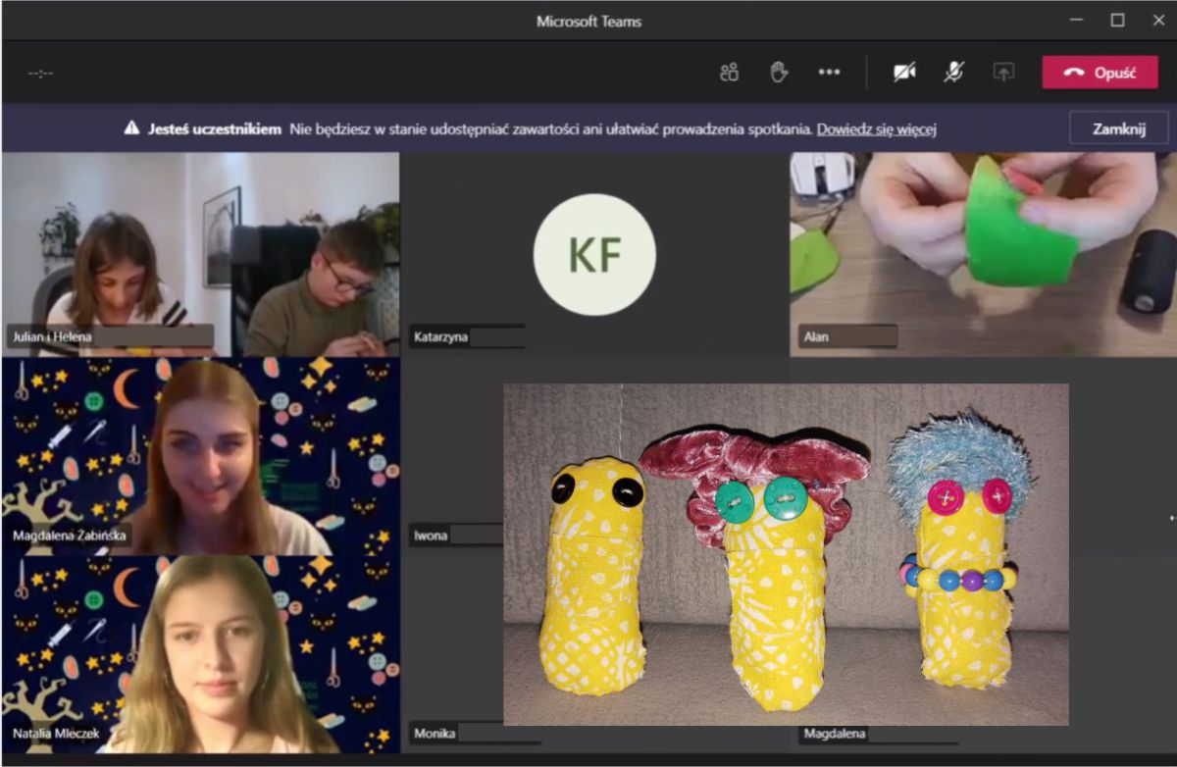Unmute the microphone
The image size is (1177, 767).
tap(953, 72)
